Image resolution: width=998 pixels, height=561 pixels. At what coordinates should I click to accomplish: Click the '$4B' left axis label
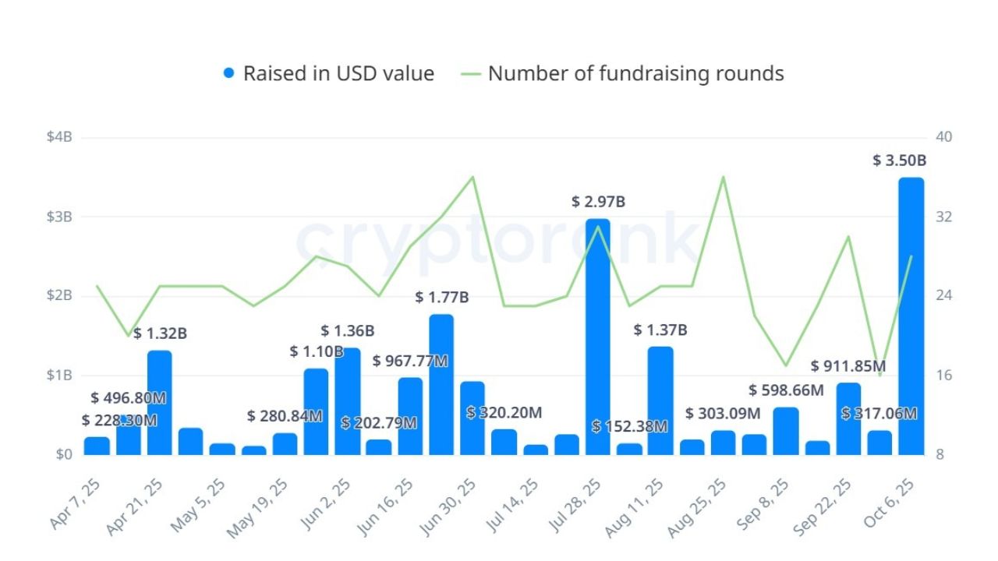pyautogui.click(x=58, y=137)
